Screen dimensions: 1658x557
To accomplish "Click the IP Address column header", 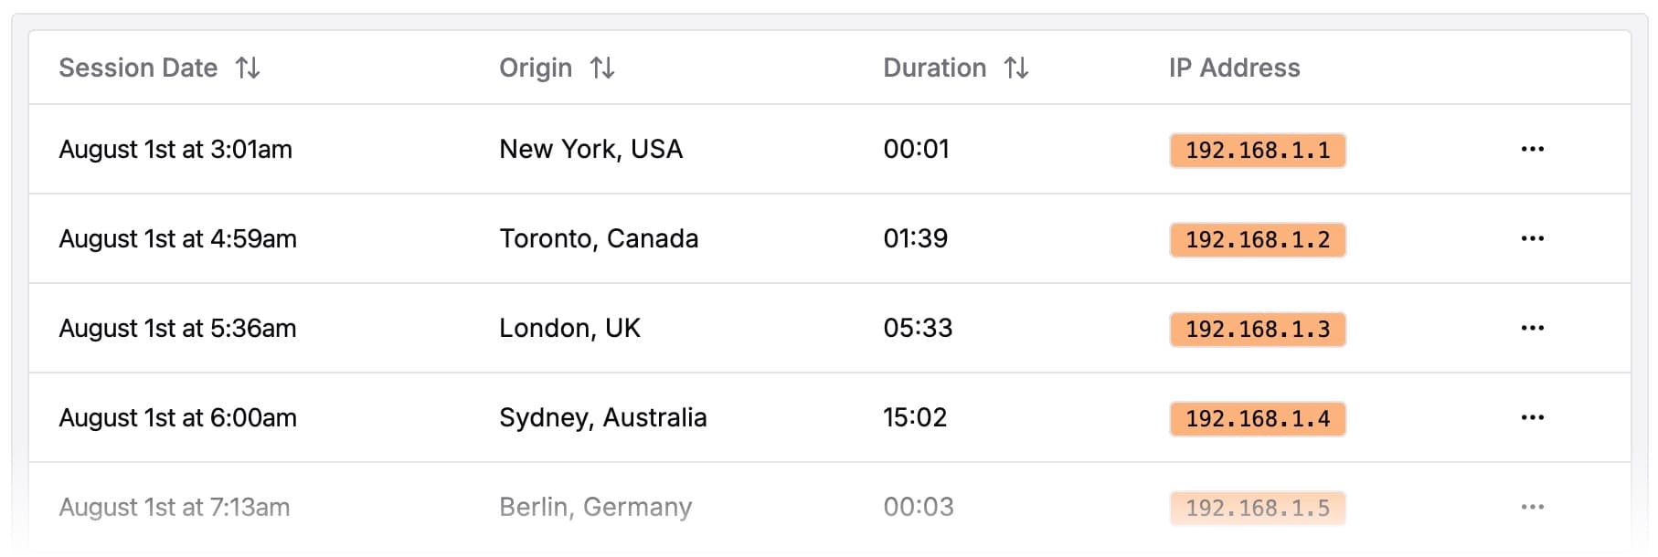I will (x=1234, y=68).
